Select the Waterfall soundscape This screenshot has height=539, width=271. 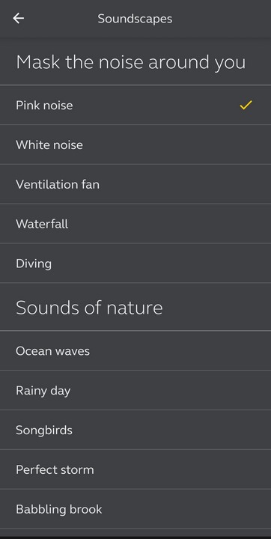[x=135, y=224]
